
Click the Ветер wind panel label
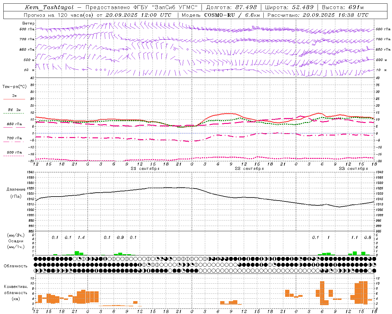[28, 23]
